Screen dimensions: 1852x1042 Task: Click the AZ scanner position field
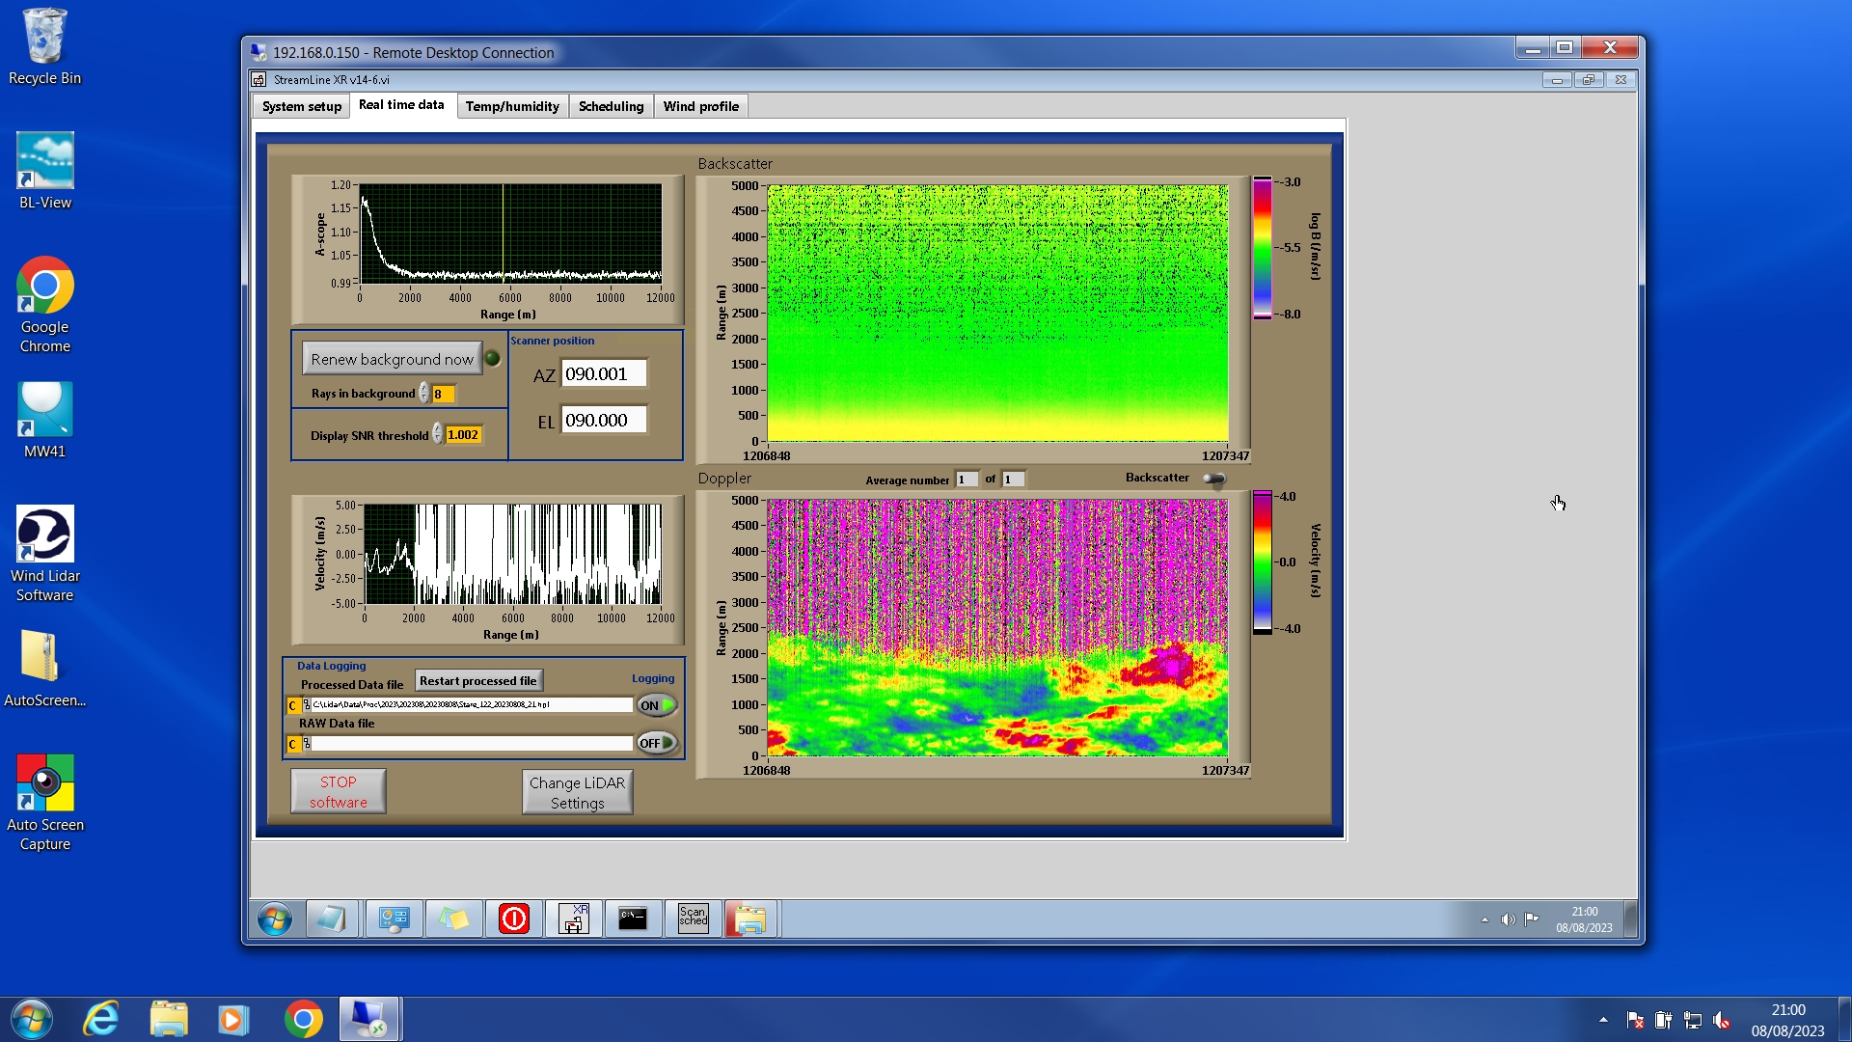pyautogui.click(x=604, y=374)
